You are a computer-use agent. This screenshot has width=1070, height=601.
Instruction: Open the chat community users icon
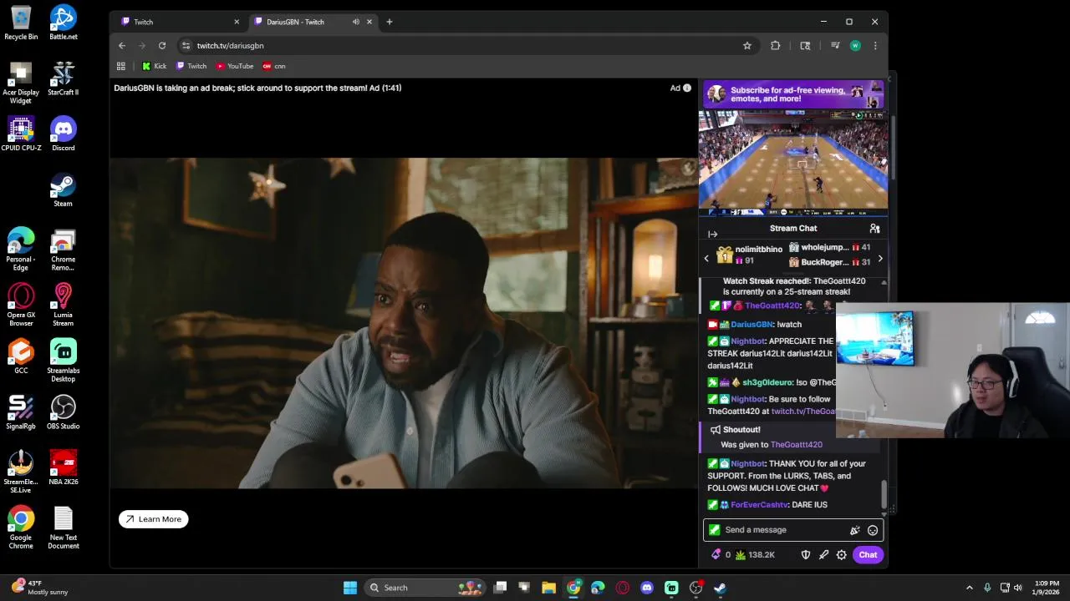(874, 228)
